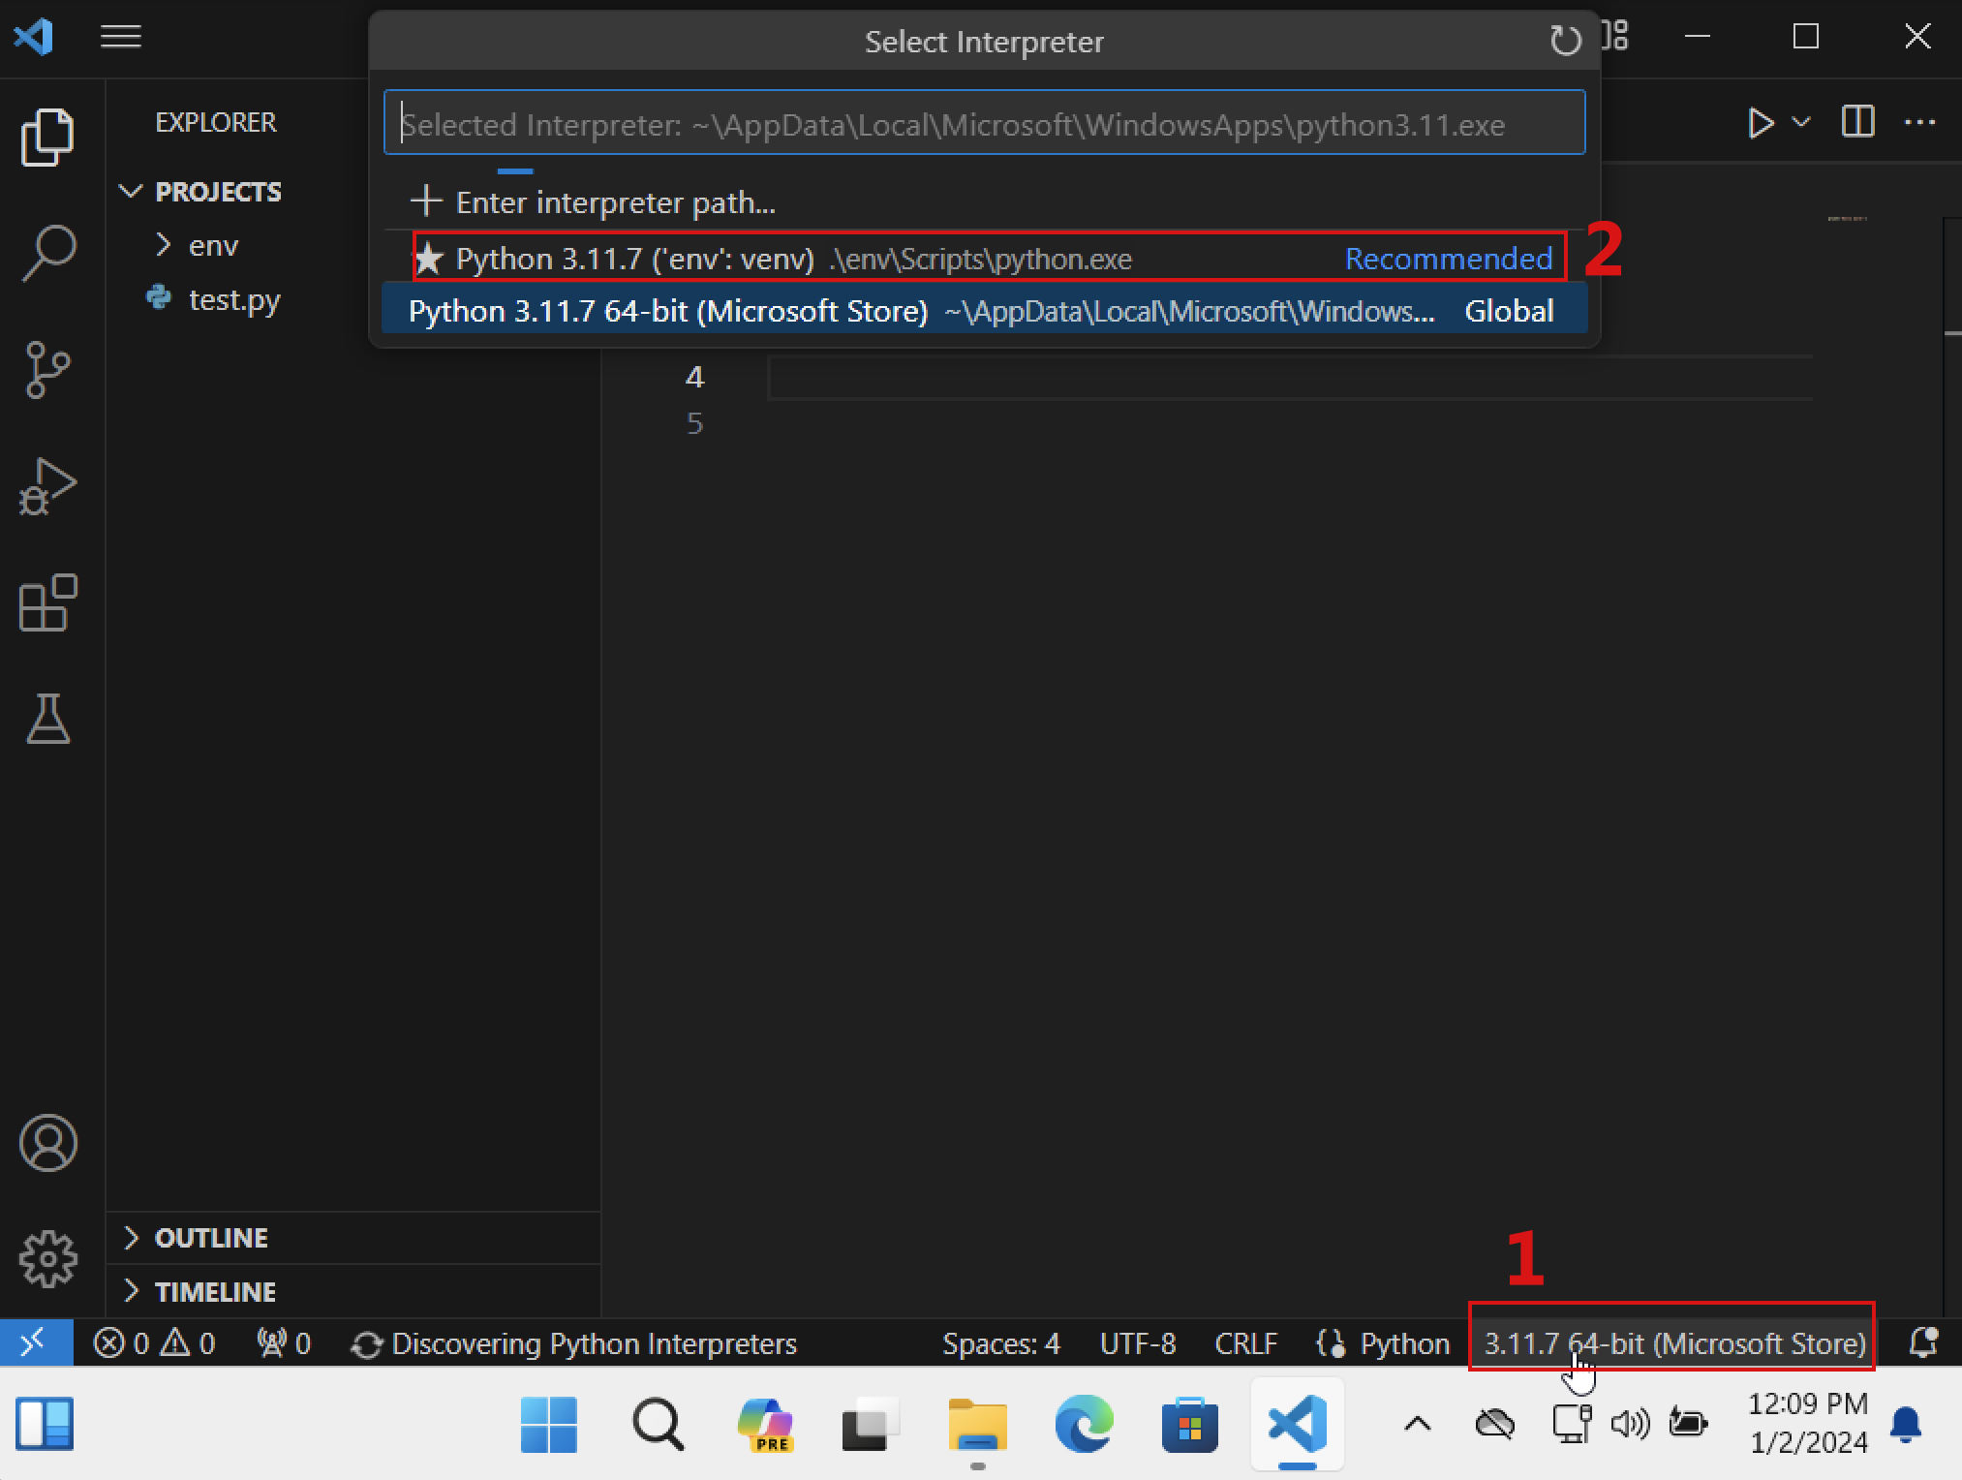Refresh the interpreter list
The height and width of the screenshot is (1480, 1962).
coord(1565,41)
